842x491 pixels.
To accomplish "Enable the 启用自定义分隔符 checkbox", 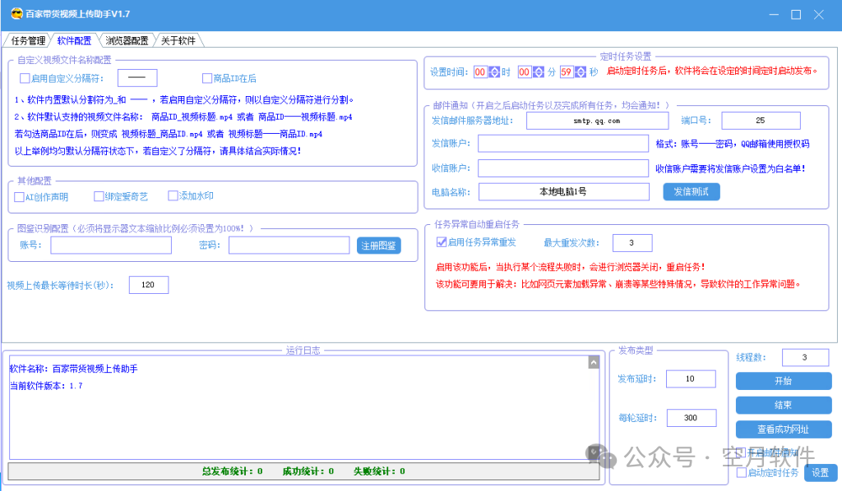I will (x=24, y=78).
